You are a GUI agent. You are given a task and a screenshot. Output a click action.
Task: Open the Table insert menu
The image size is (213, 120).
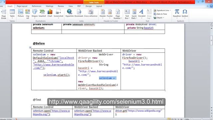[x=12, y=14]
